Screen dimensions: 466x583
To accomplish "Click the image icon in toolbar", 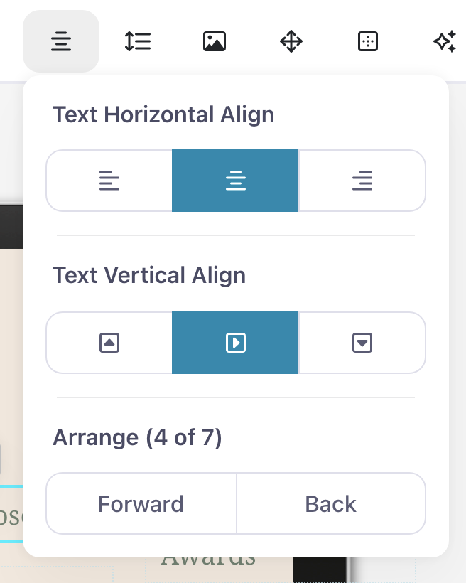I will 215,42.
